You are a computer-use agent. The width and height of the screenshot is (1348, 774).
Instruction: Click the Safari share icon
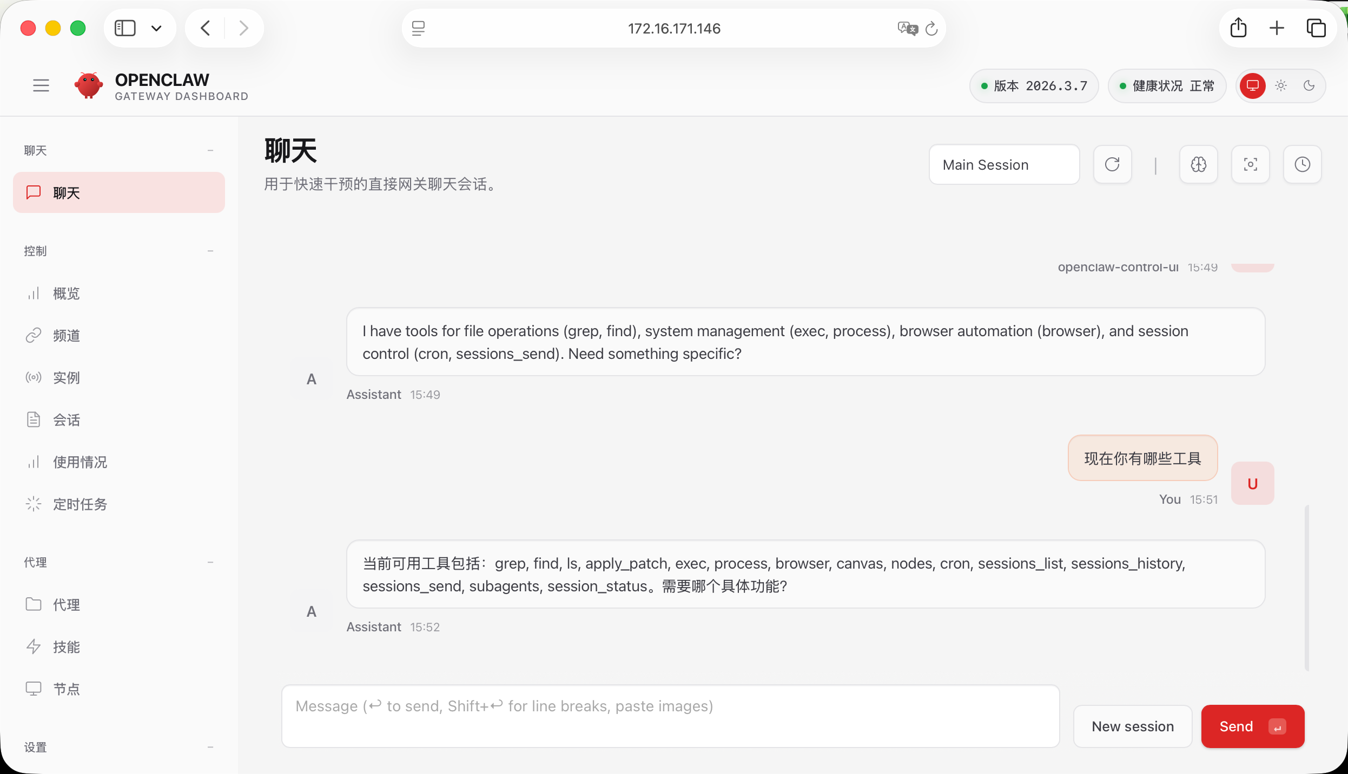pyautogui.click(x=1238, y=28)
